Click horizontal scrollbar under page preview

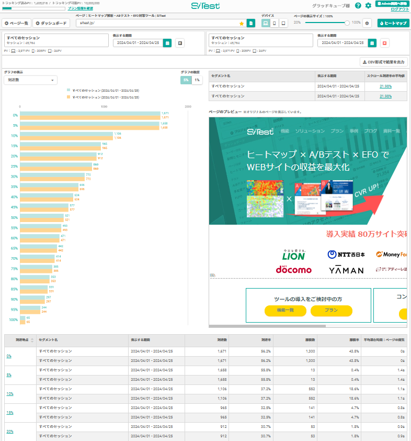[267, 326]
